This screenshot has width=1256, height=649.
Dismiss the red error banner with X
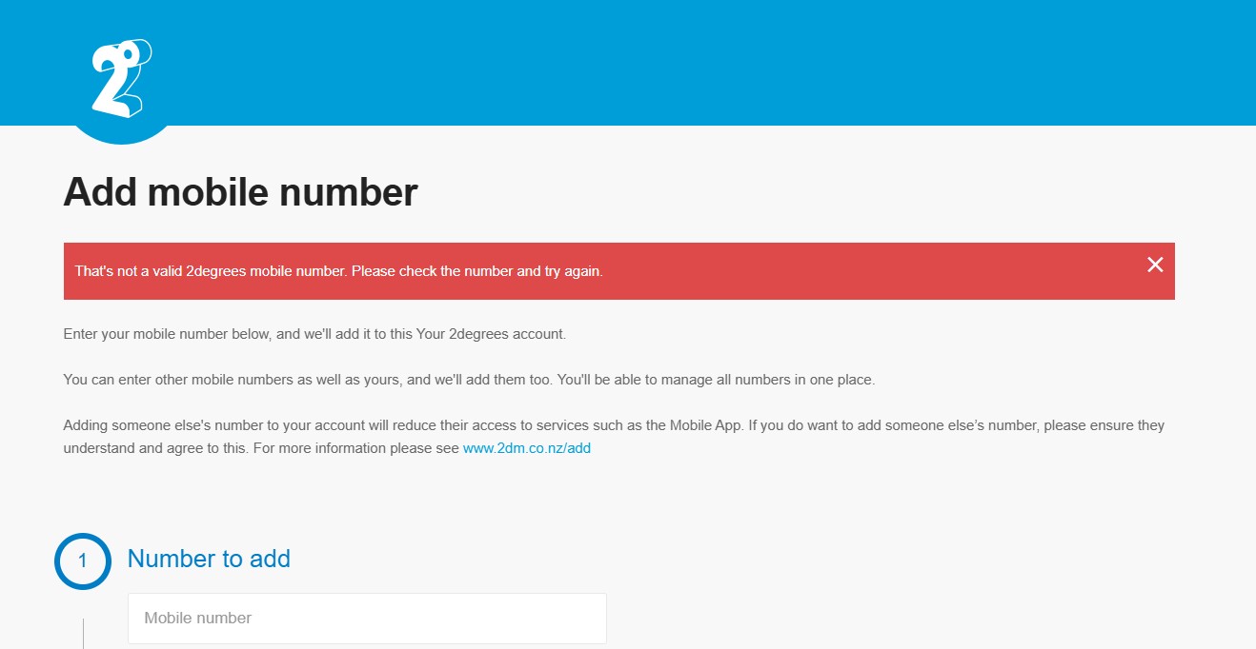click(x=1155, y=265)
